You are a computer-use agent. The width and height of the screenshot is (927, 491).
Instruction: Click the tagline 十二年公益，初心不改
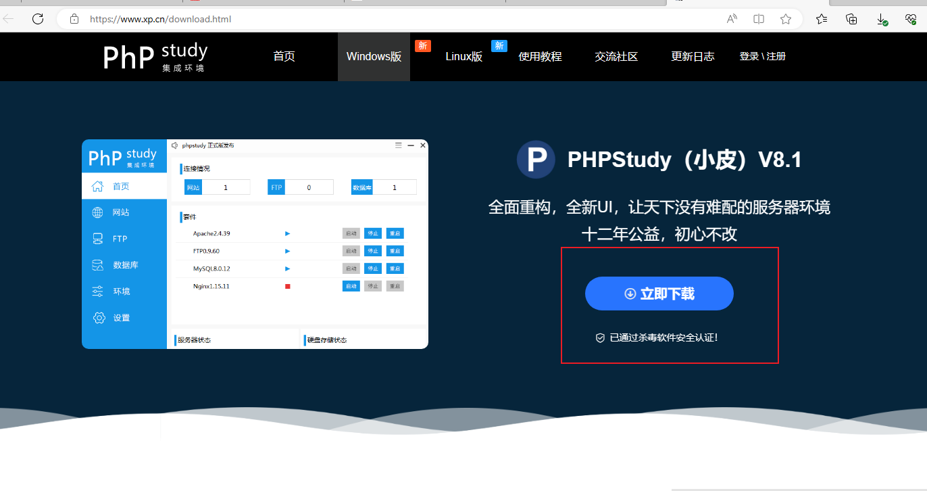pyautogui.click(x=659, y=235)
